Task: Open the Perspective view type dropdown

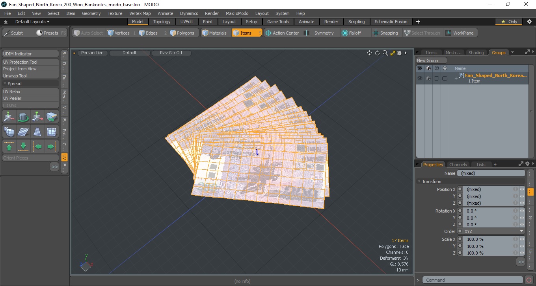Action: (92, 53)
